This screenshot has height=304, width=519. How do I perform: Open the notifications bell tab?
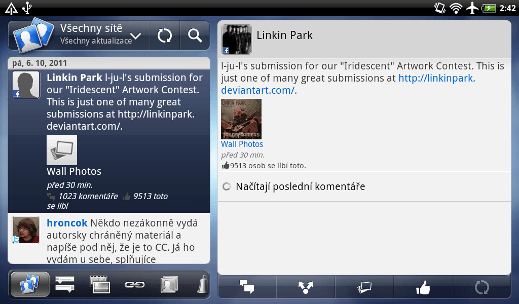point(203,284)
